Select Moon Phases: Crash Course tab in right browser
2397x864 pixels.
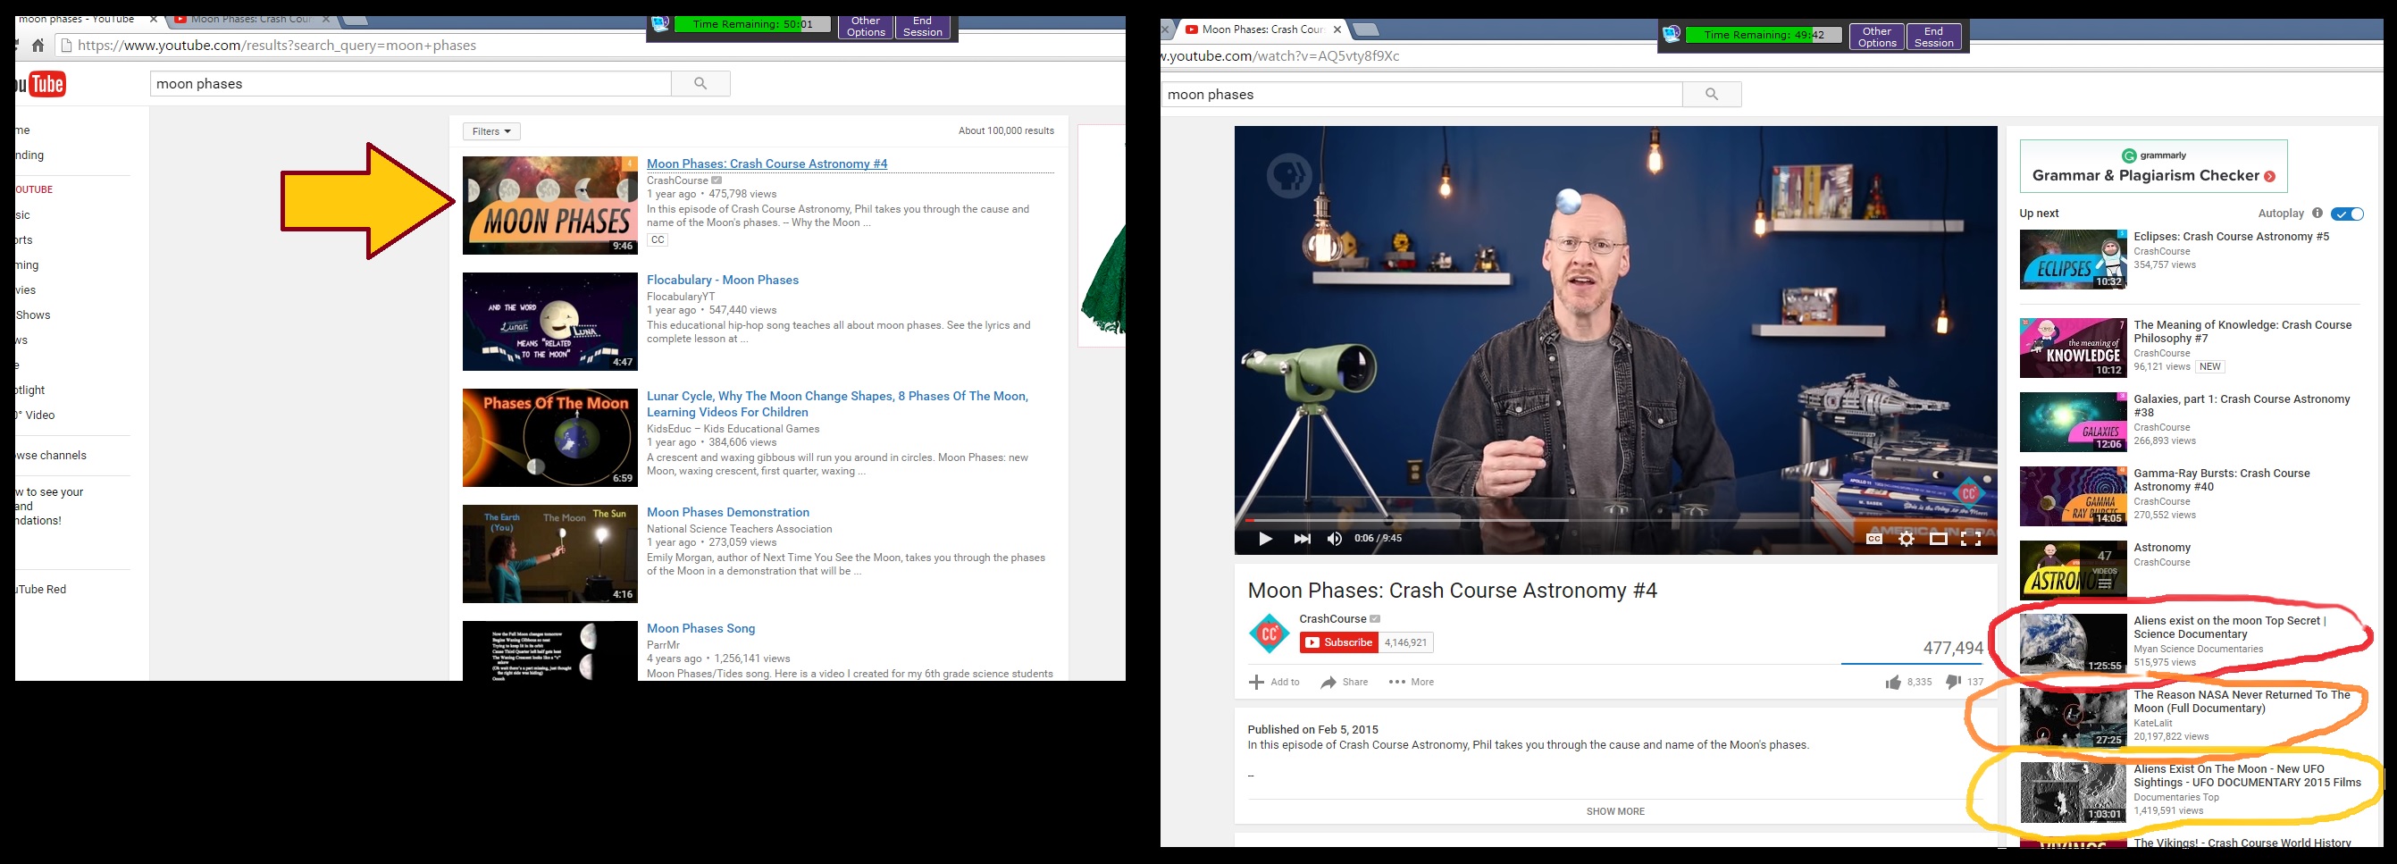(1261, 29)
